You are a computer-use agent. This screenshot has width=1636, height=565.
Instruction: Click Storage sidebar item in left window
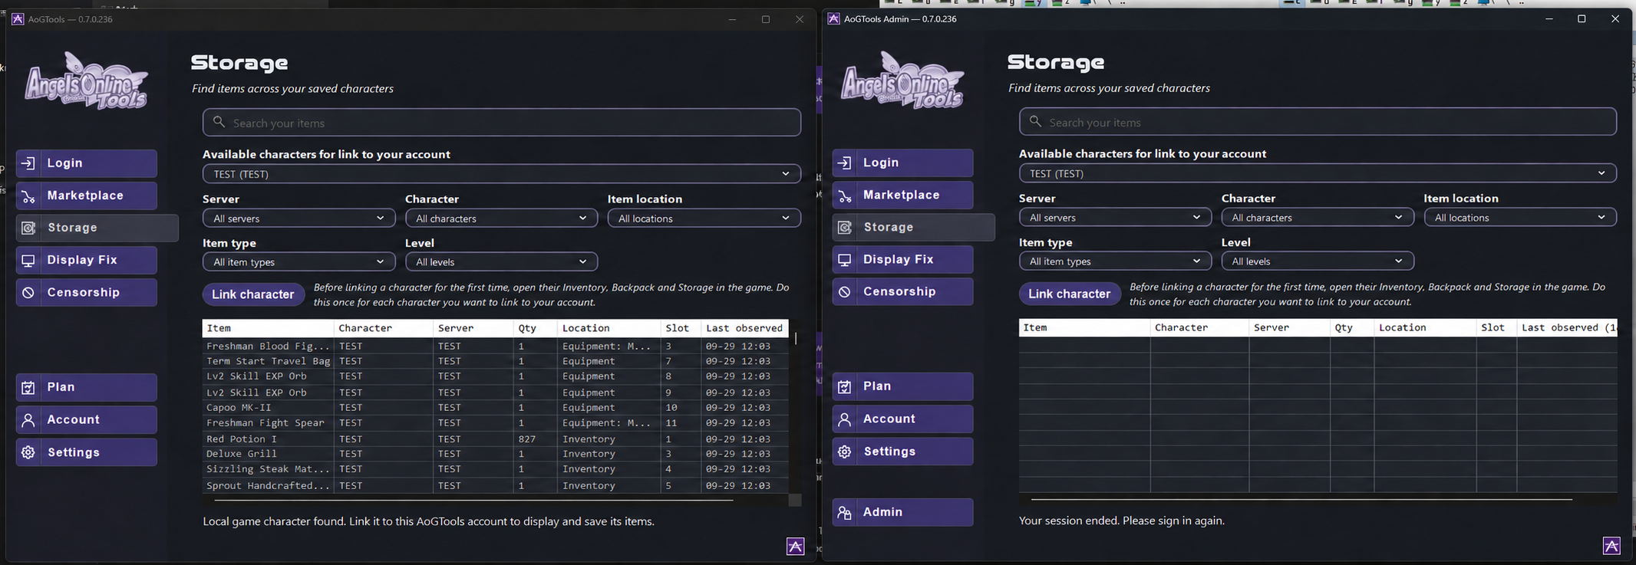[97, 228]
